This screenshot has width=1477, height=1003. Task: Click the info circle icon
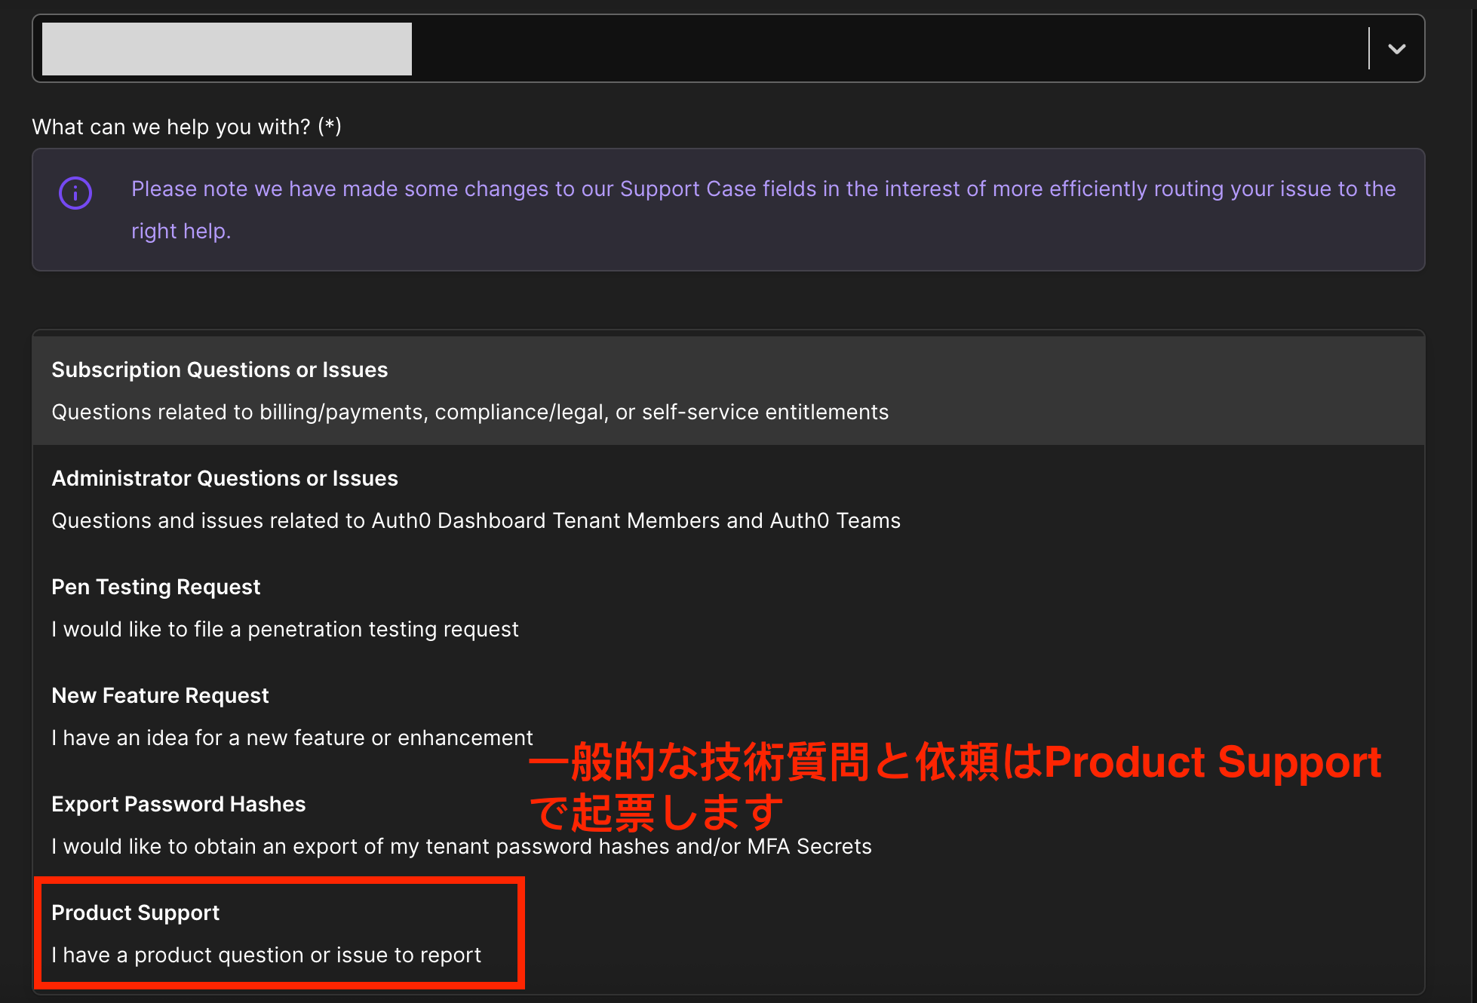tap(75, 193)
